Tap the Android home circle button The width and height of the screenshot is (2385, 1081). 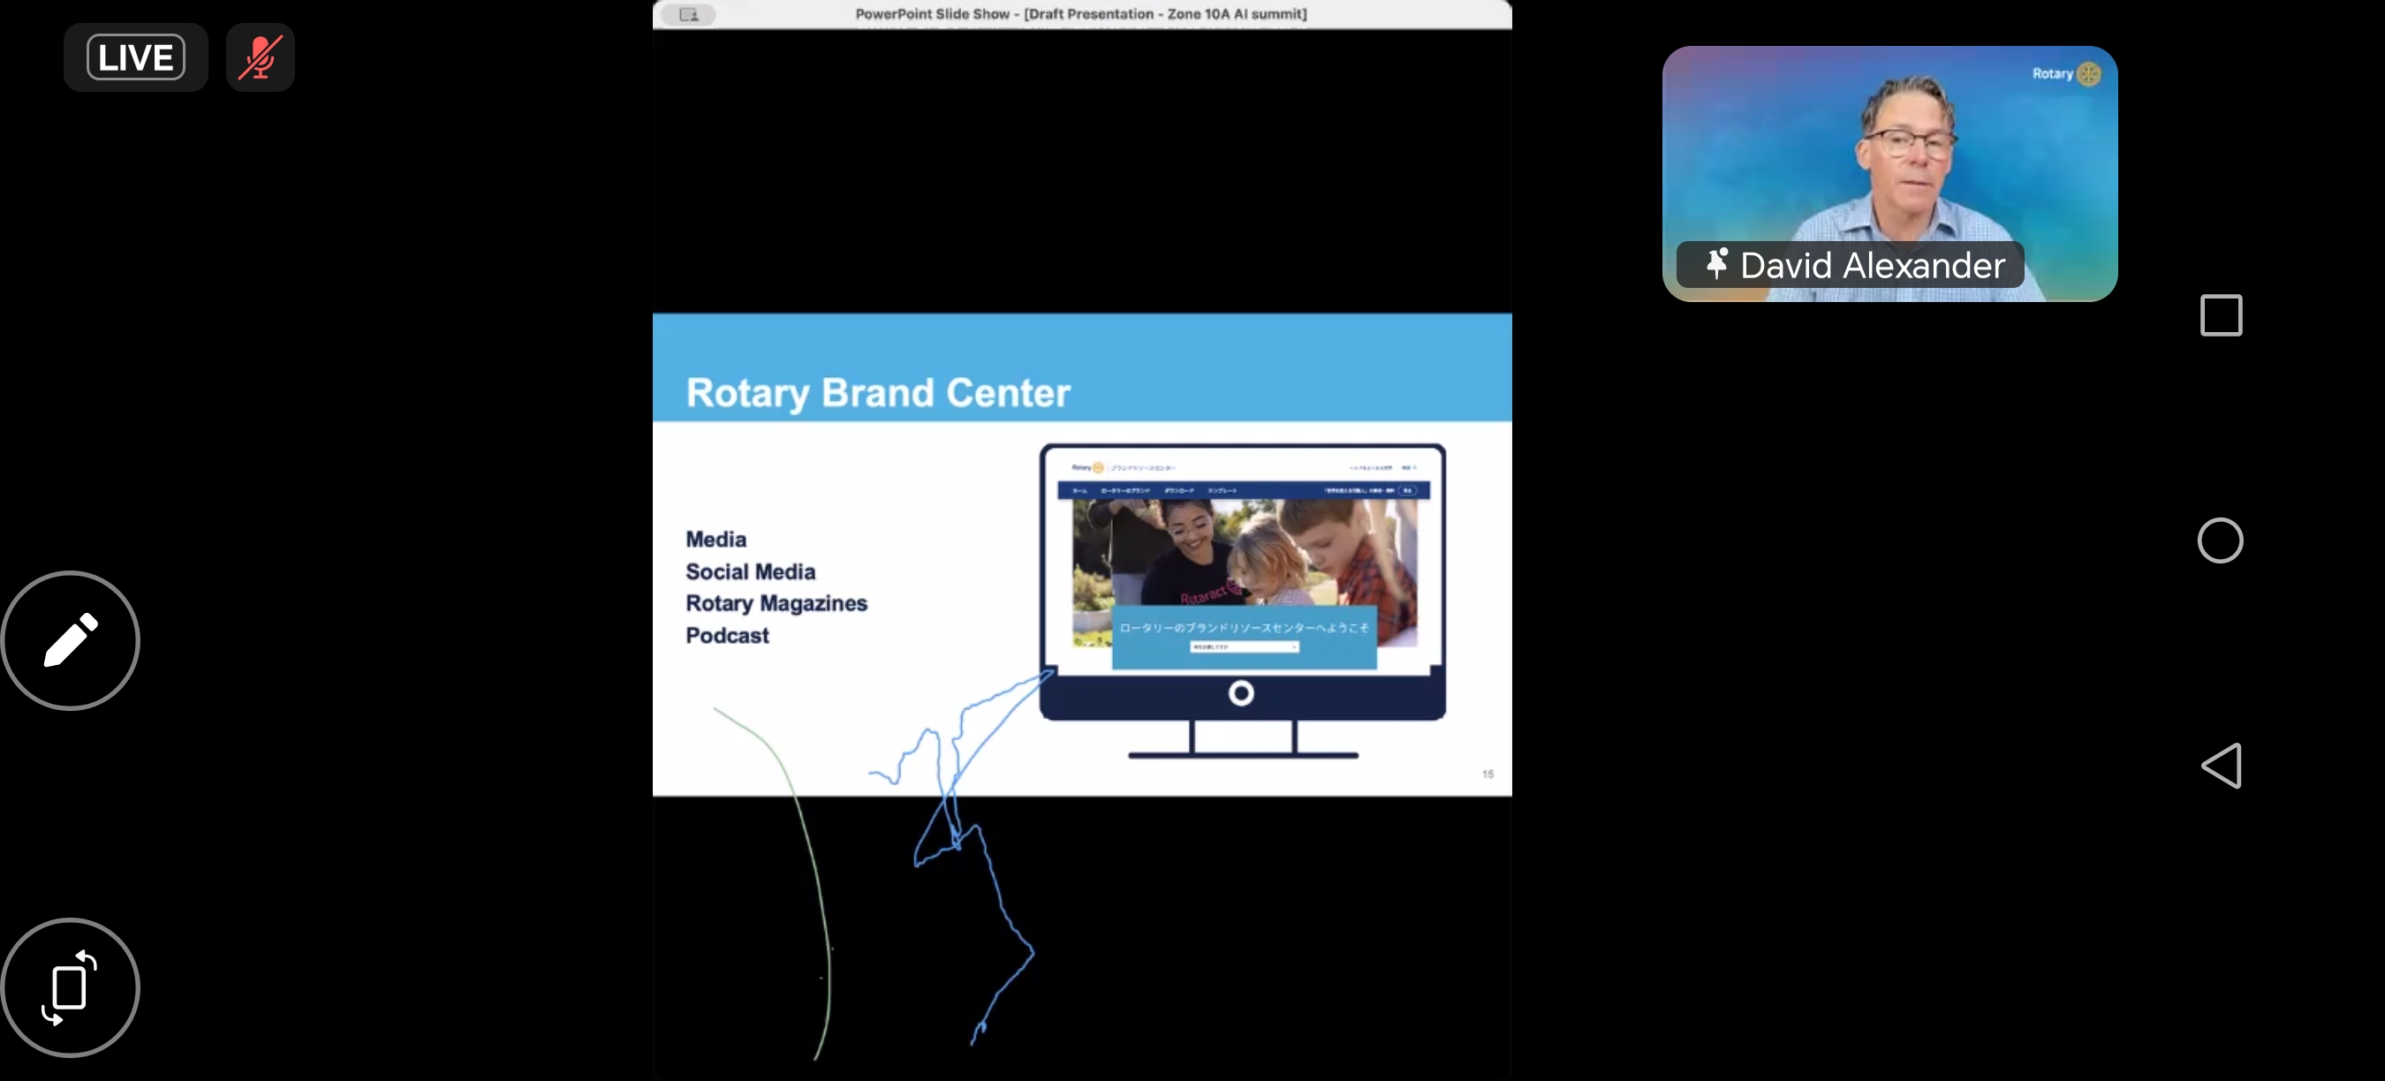(2220, 540)
